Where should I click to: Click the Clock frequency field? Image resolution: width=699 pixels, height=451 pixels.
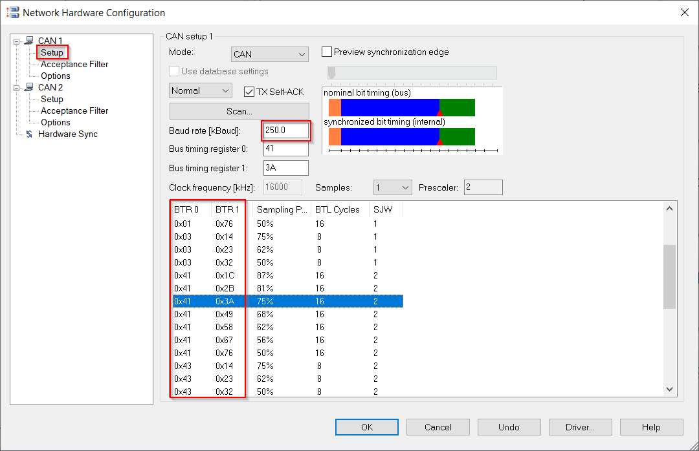tap(283, 187)
